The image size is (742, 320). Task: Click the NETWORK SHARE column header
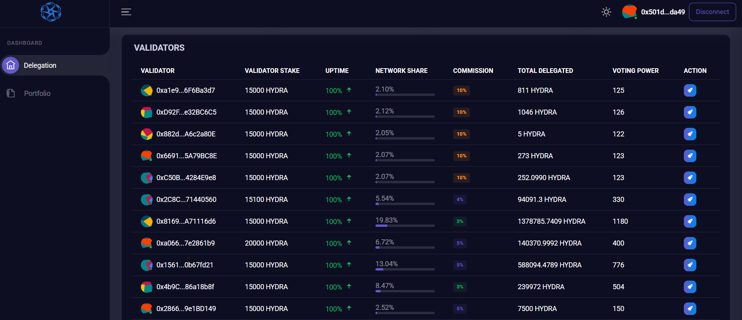pos(401,71)
